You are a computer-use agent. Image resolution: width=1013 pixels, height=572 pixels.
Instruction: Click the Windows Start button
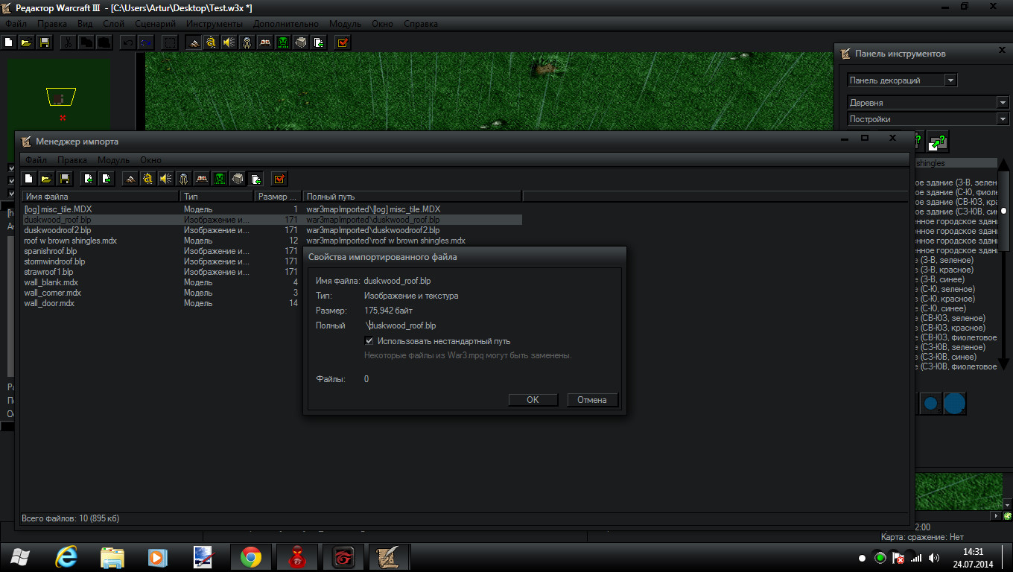point(20,557)
